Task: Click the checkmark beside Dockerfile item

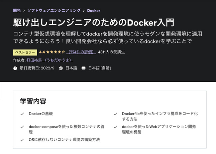Action: pyautogui.click(x=115, y=114)
